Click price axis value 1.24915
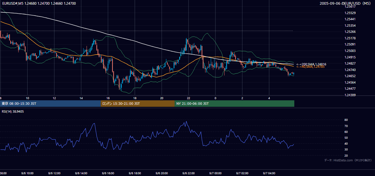This screenshot has width=375, height=176. click(350, 57)
